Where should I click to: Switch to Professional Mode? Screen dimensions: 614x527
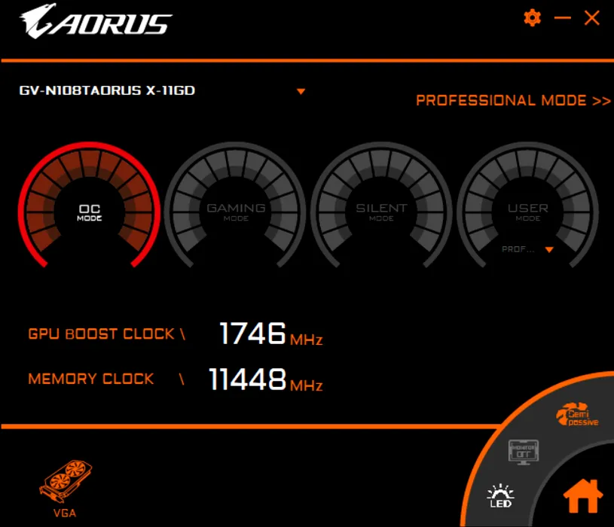pos(512,100)
